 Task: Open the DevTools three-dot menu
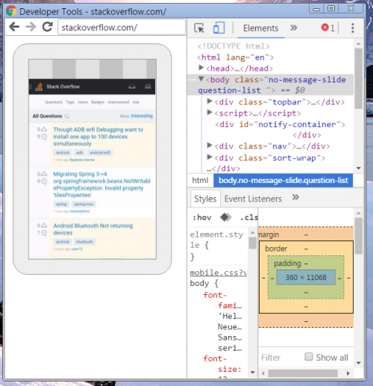(352, 28)
